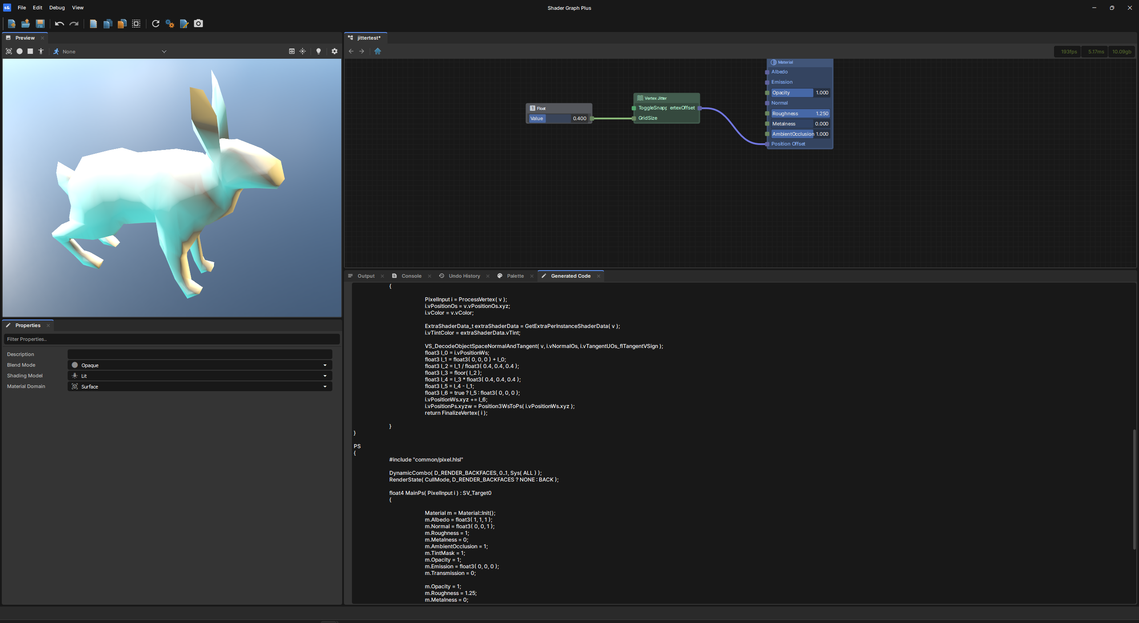Viewport: 1139px width, 623px height.
Task: Click the Description input field
Action: tap(200, 354)
